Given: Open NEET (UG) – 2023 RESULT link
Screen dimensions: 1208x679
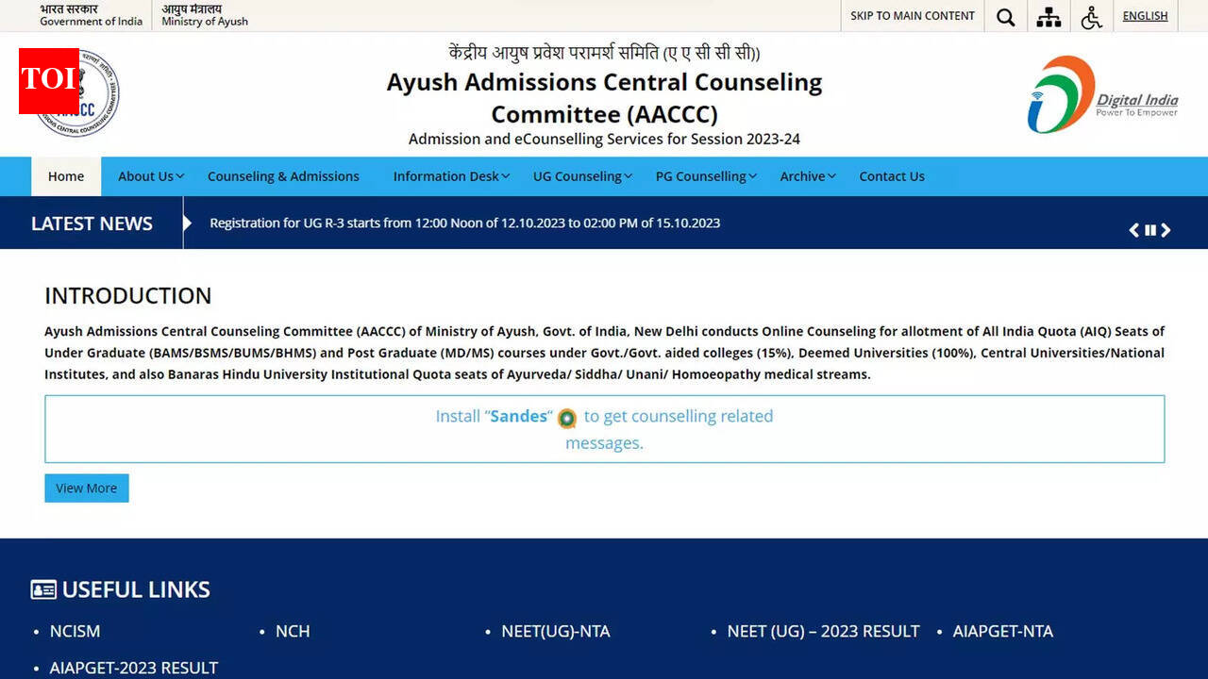Looking at the screenshot, I should point(823,632).
